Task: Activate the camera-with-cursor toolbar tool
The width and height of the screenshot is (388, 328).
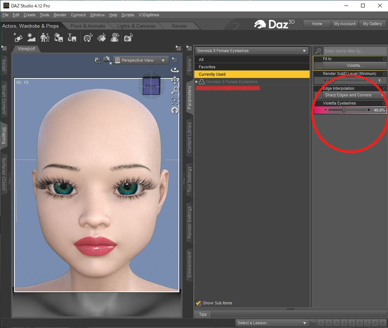Action: [x=128, y=38]
